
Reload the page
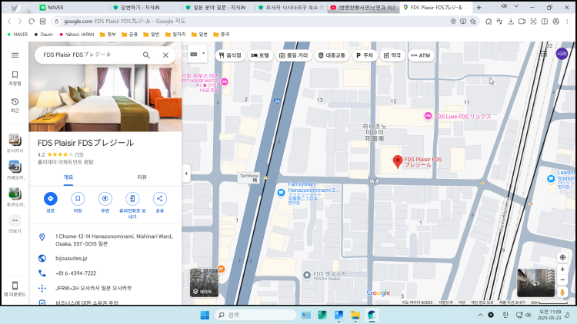(x=32, y=21)
